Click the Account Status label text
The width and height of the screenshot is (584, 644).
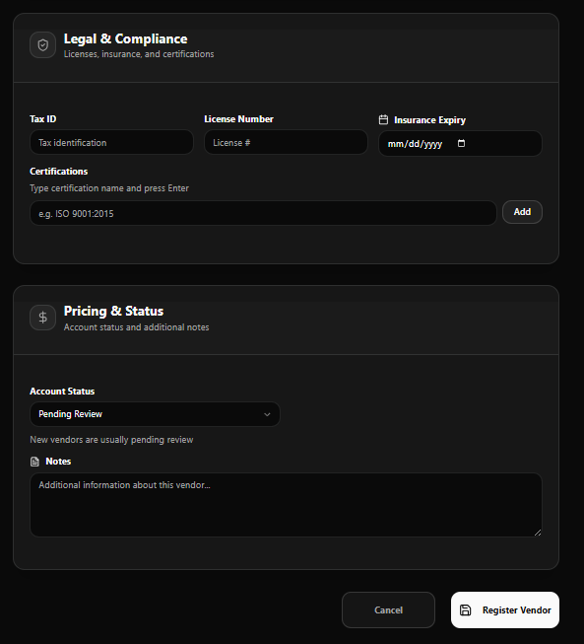(x=62, y=391)
